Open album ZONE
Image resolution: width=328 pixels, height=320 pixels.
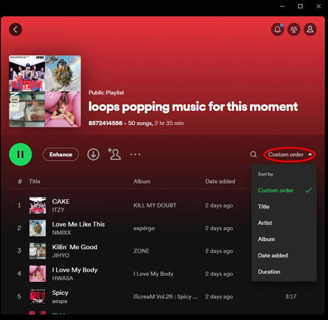[x=141, y=251]
